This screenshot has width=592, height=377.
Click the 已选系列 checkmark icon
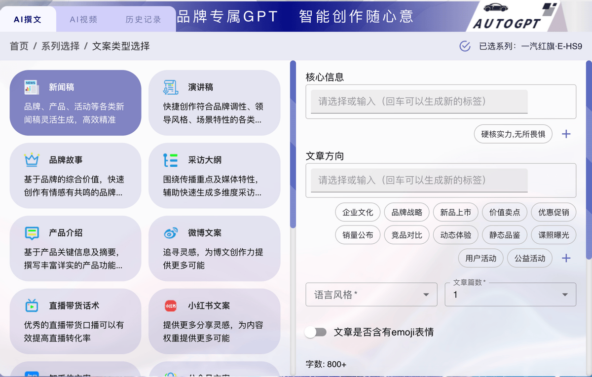pos(465,46)
